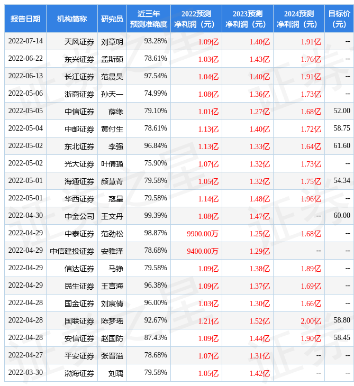Click accuracy value 96.84%
354x386 pixels.
(156, 146)
